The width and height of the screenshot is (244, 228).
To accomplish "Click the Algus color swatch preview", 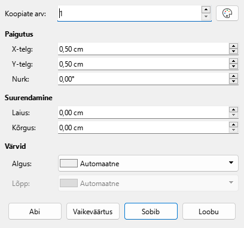I will pyautogui.click(x=69, y=163).
